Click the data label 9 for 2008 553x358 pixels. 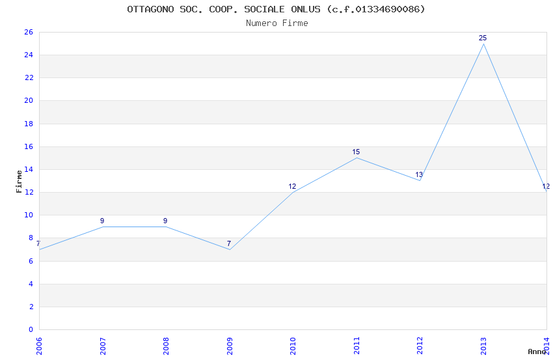(x=165, y=221)
